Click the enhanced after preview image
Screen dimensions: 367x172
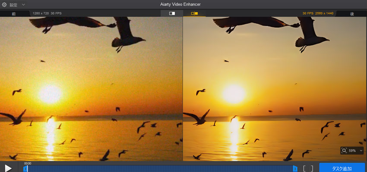275,89
